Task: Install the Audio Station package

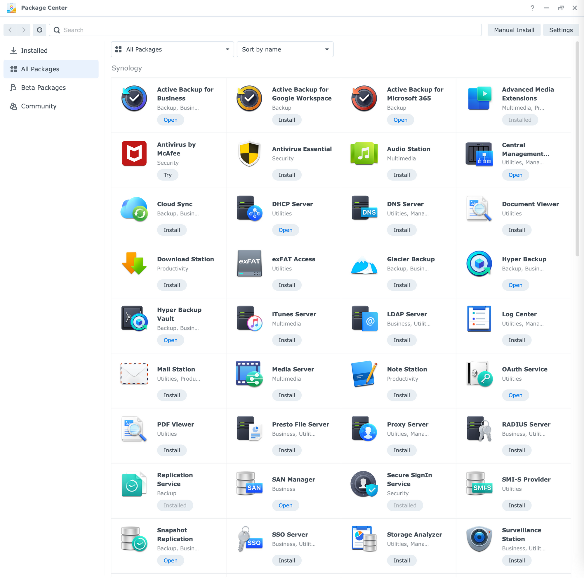Action: click(x=401, y=175)
